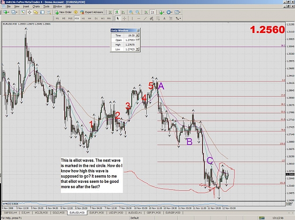This screenshot has width=295, height=220.
Task: Select the MN monthly timeframe
Action: [109, 18]
